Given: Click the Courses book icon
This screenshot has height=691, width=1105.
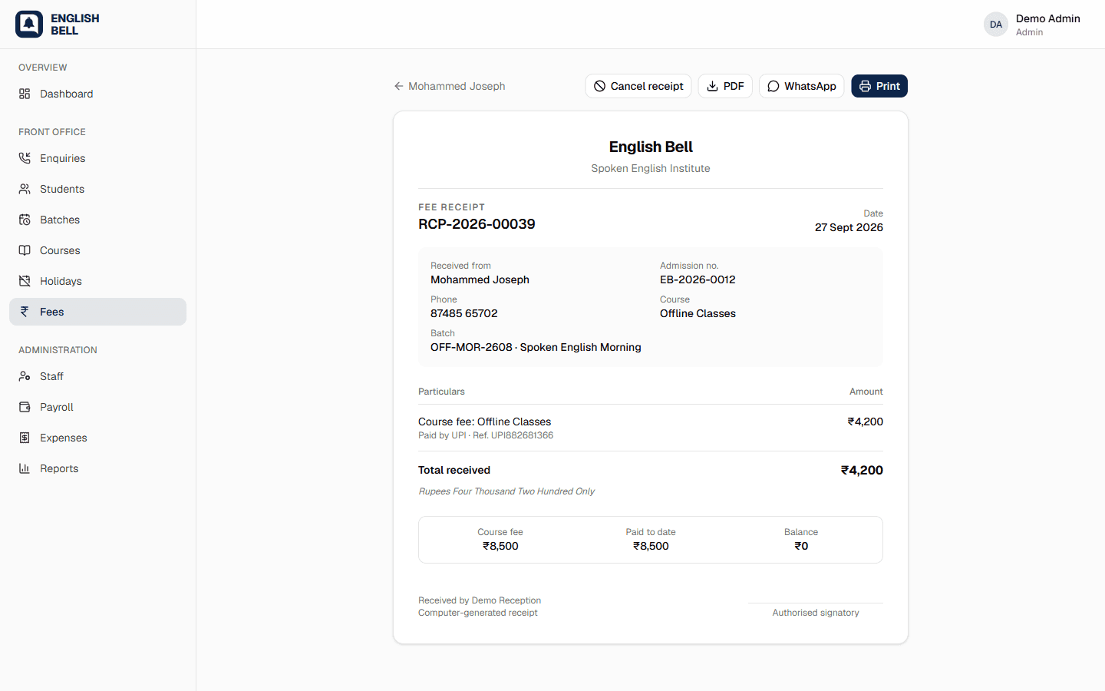Looking at the screenshot, I should tap(25, 250).
